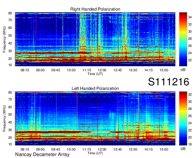Click 09:00 tick on right-handed time axis
The height and width of the screenshot is (158, 195).
pos(40,70)
